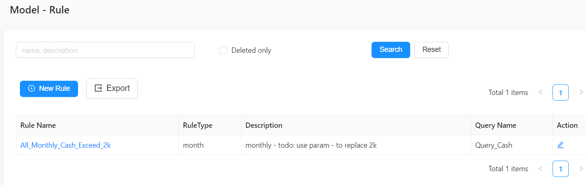This screenshot has width=585, height=185.
Task: Go to previous page in bottom pagination
Action: coord(540,169)
